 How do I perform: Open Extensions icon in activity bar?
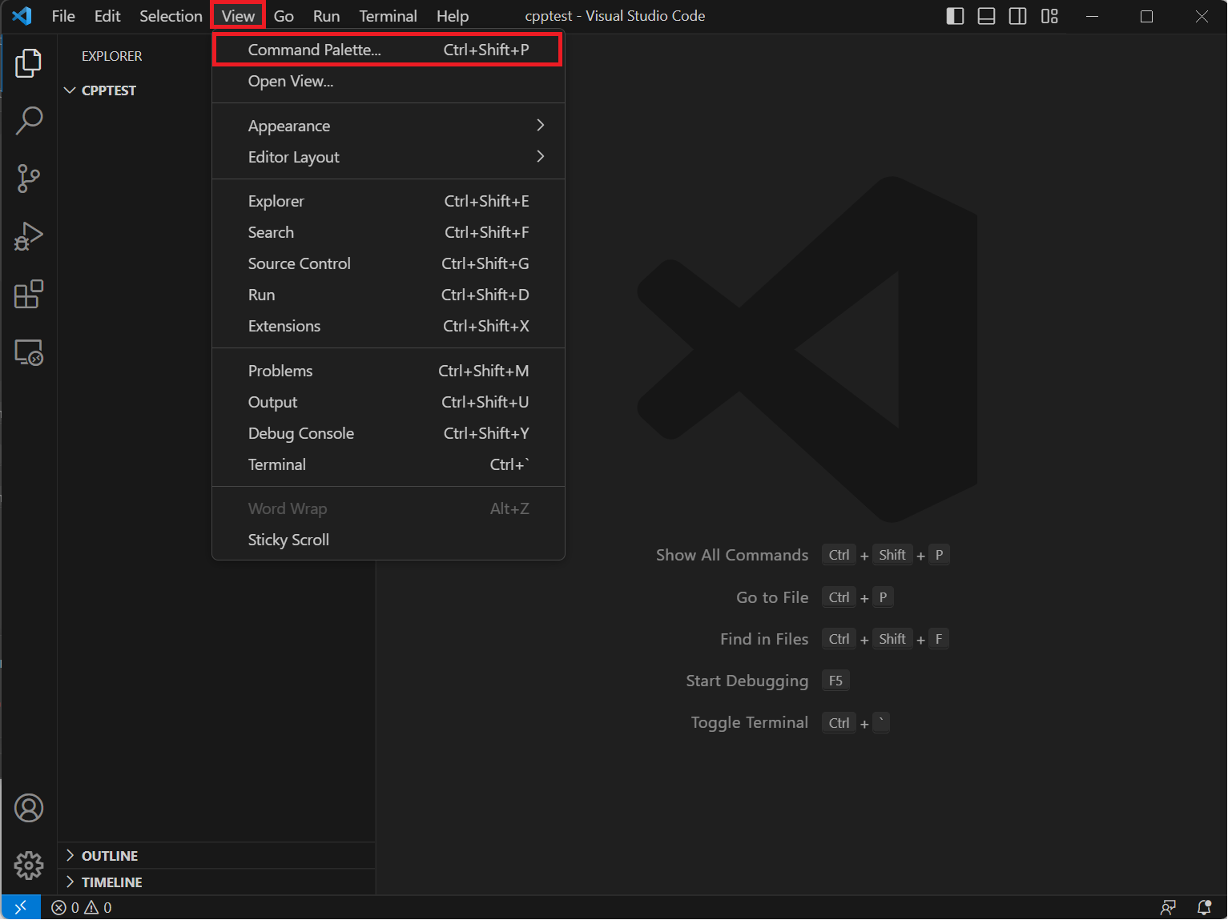tap(29, 295)
